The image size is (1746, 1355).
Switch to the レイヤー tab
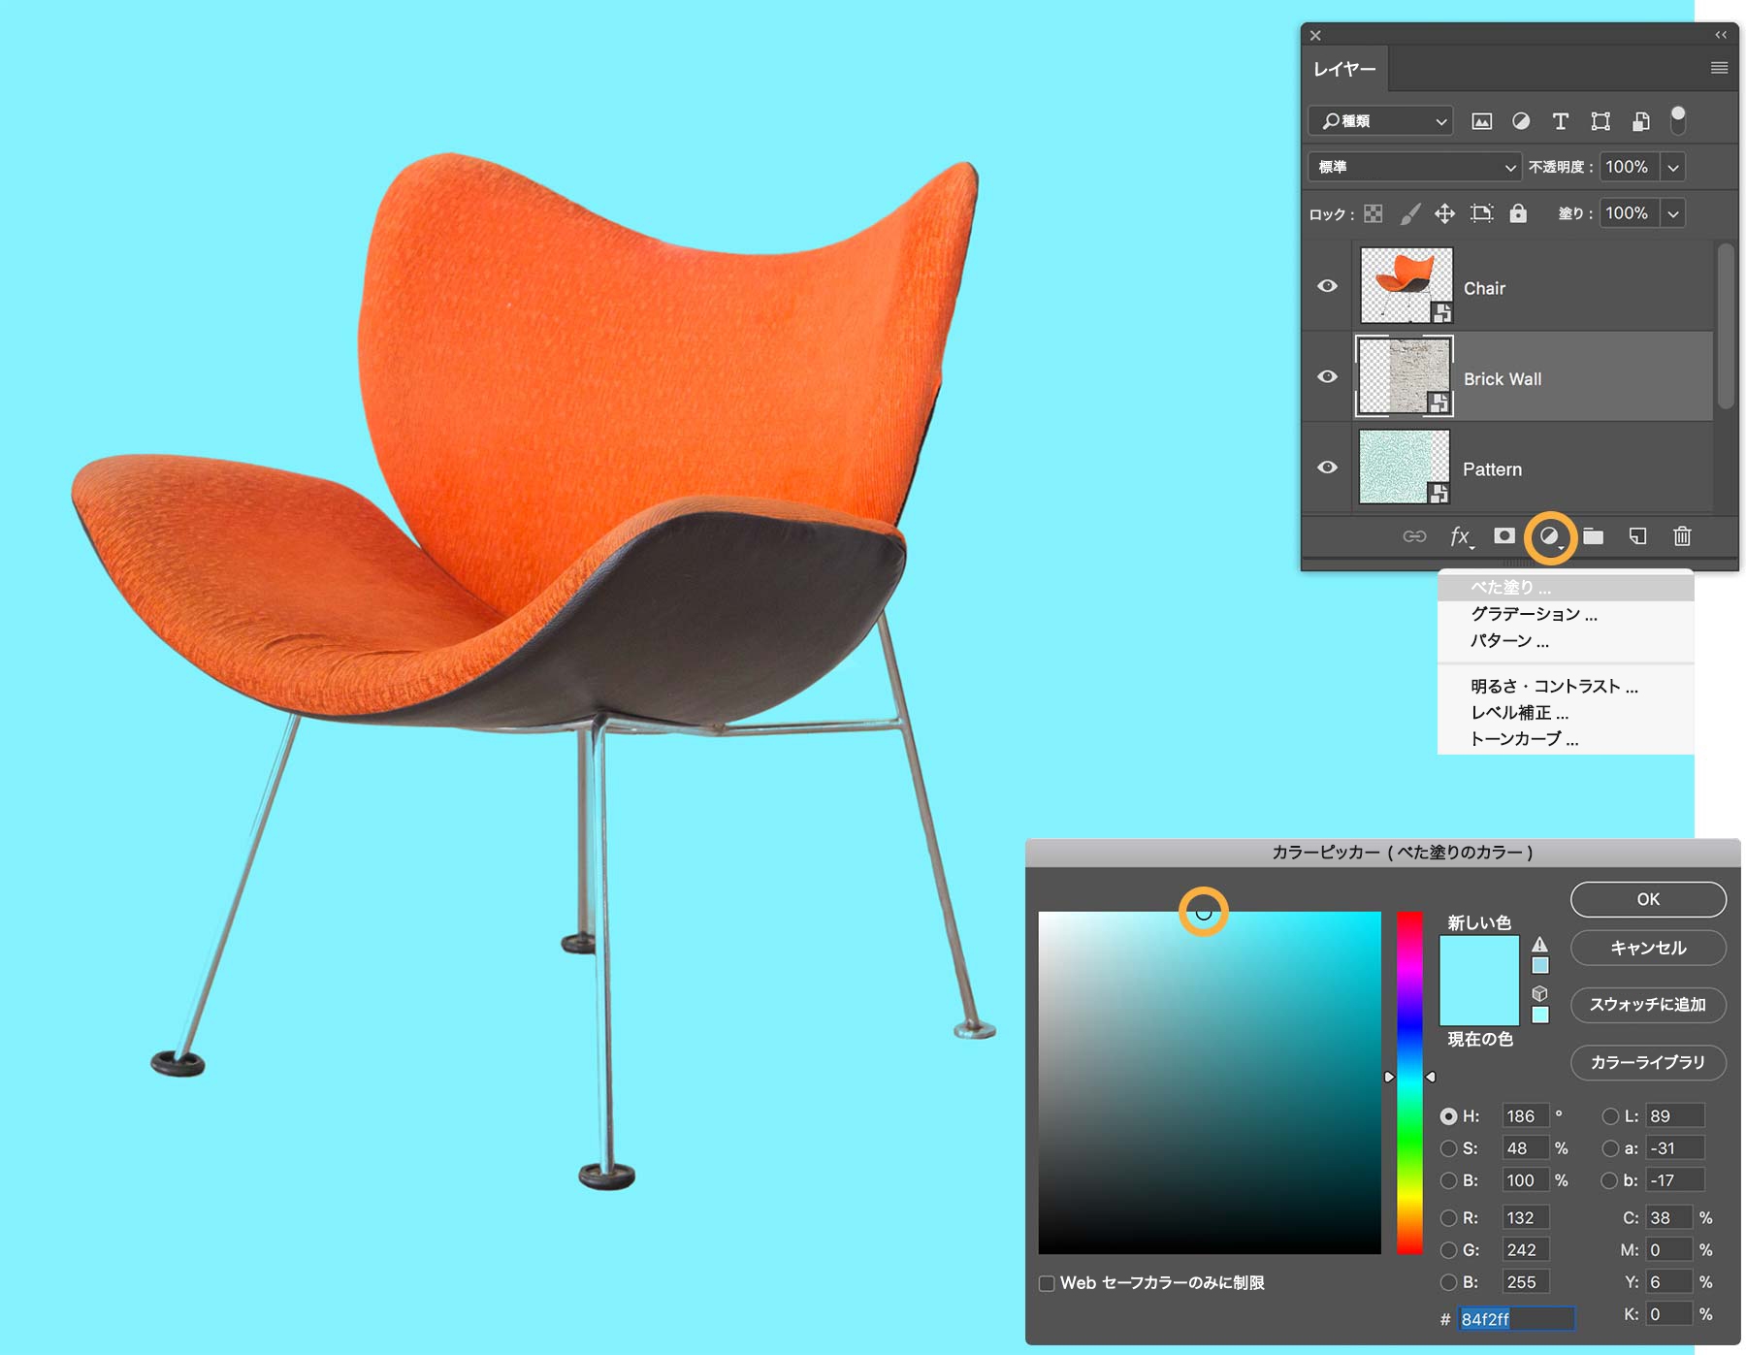pyautogui.click(x=1344, y=70)
